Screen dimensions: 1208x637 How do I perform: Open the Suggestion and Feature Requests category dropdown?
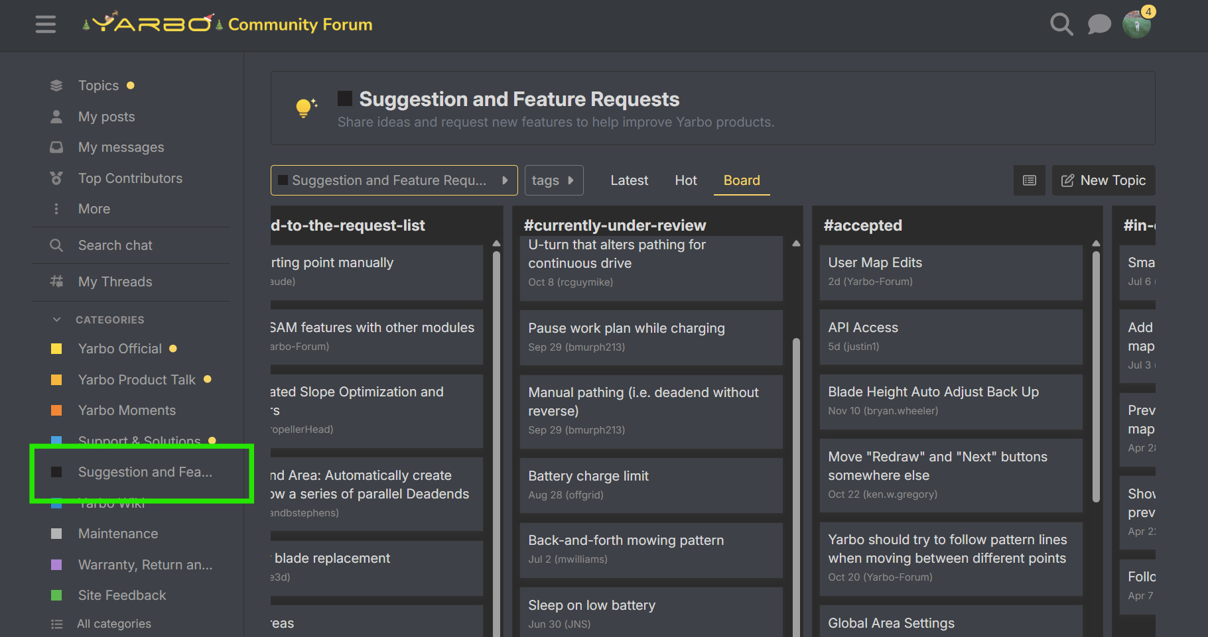click(x=393, y=180)
